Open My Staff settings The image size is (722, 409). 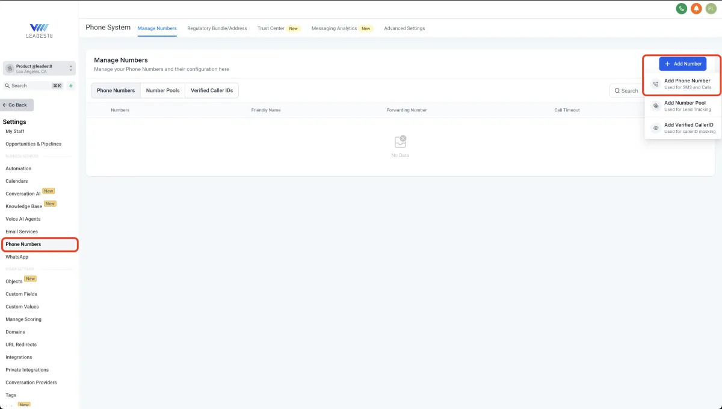(x=15, y=131)
